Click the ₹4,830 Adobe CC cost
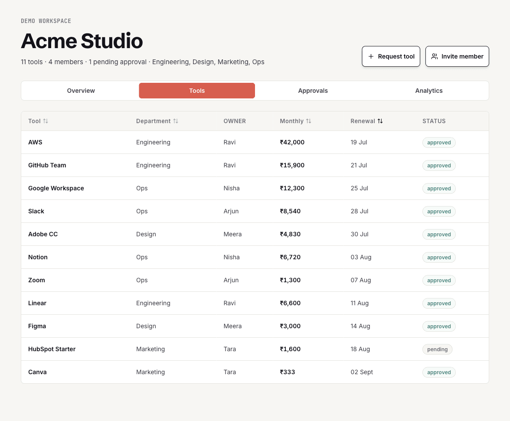 pyautogui.click(x=290, y=235)
